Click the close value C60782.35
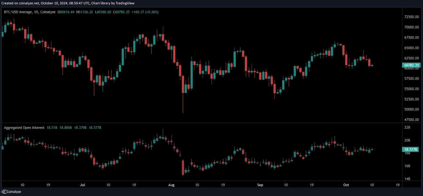 point(121,12)
